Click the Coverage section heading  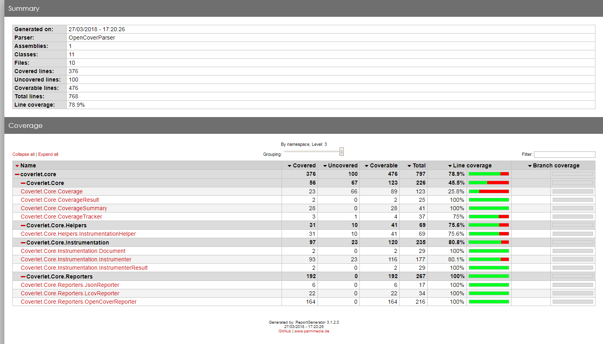coord(26,125)
